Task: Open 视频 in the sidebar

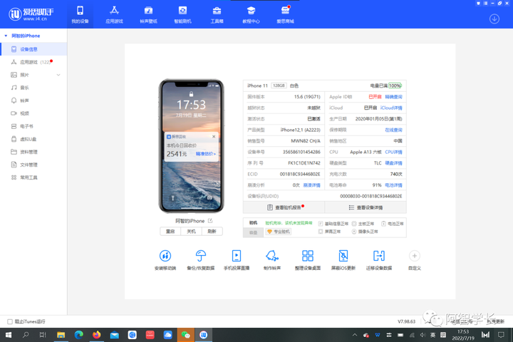Action: (x=33, y=113)
